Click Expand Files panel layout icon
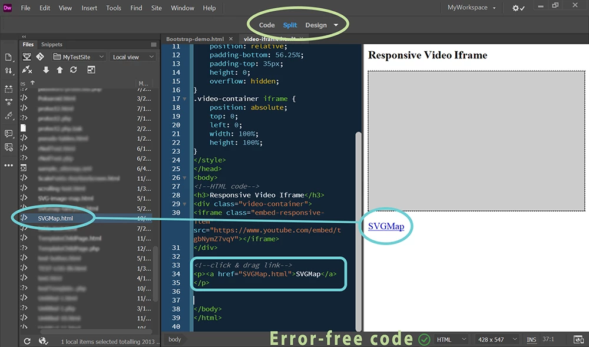Image resolution: width=589 pixels, height=347 pixels. 91,70
